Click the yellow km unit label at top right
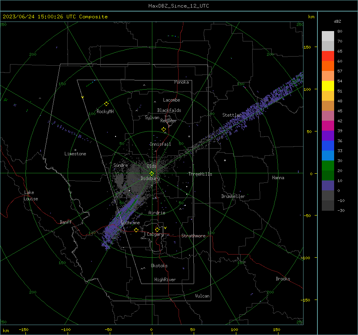 pyautogui.click(x=311, y=17)
